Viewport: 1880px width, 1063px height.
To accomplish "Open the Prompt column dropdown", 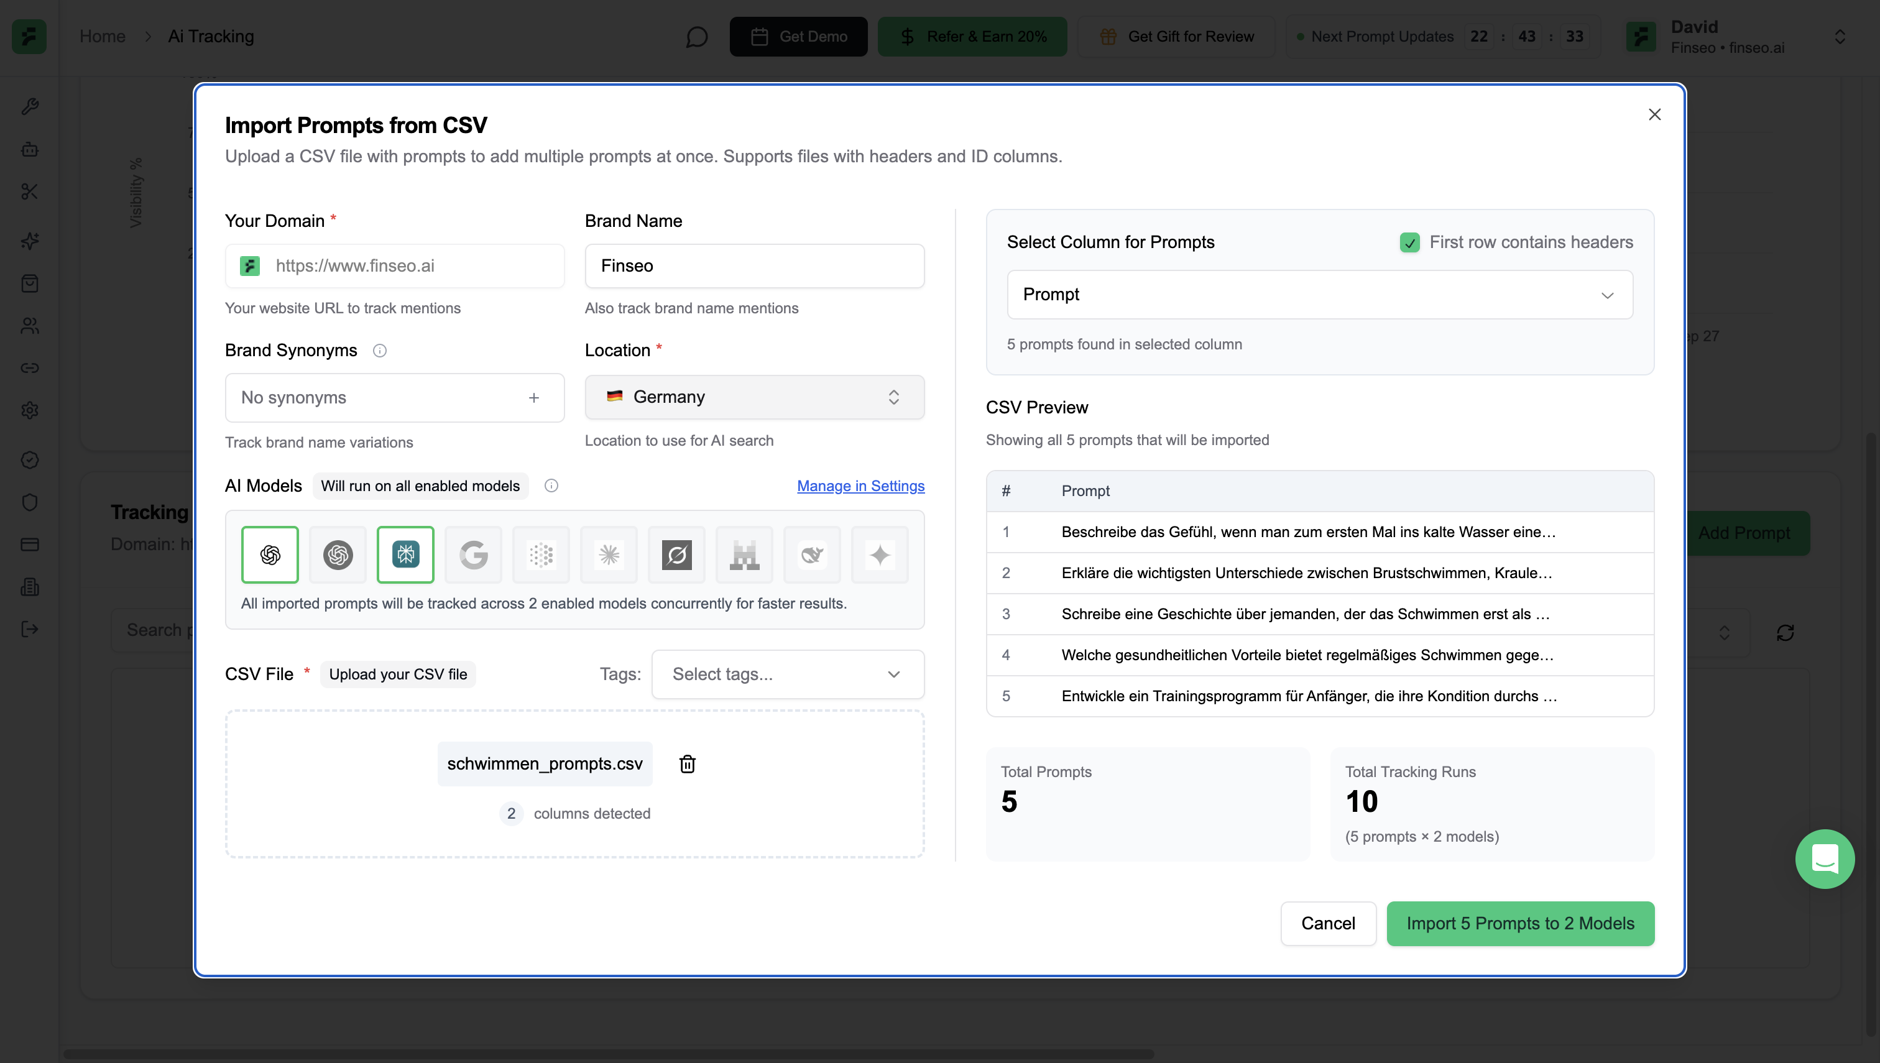I will pos(1319,294).
